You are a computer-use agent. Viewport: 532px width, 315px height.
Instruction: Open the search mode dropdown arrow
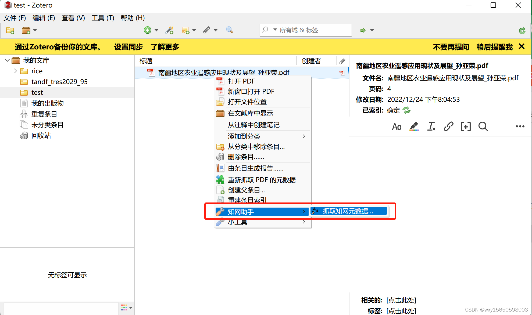pyautogui.click(x=275, y=30)
